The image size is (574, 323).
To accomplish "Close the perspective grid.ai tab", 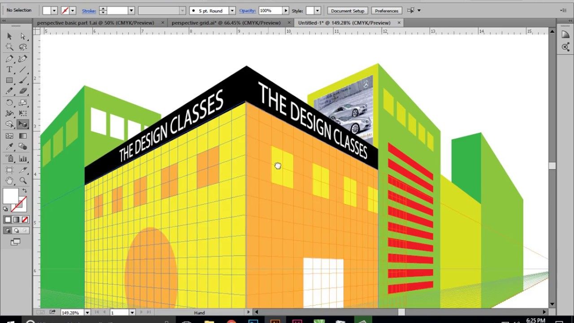I will [x=289, y=22].
